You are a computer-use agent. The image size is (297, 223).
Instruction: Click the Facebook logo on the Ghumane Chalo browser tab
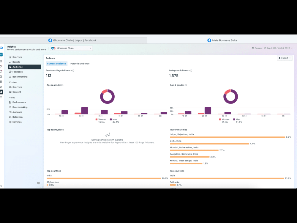point(50,40)
